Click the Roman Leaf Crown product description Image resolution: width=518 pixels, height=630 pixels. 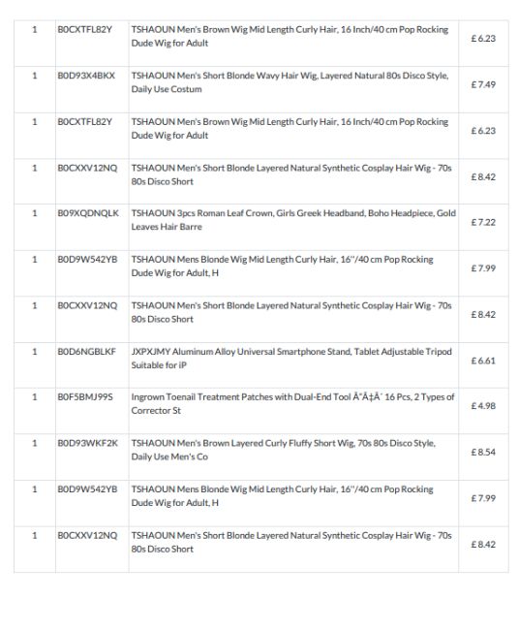pos(293,220)
